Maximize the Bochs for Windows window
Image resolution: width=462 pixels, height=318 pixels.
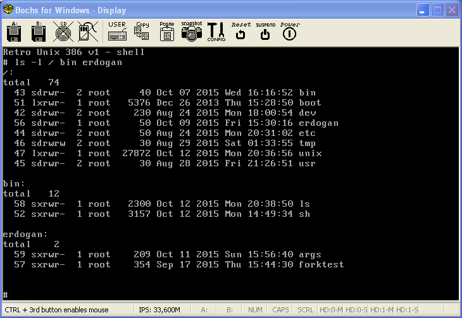pyautogui.click(x=437, y=10)
